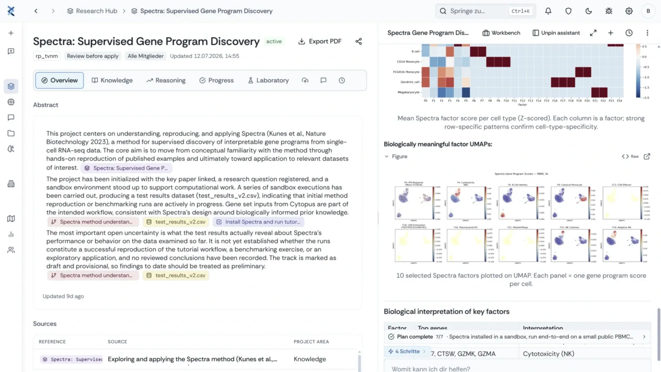Click Research Hub breadcrumb
661x372 pixels.
pos(92,11)
